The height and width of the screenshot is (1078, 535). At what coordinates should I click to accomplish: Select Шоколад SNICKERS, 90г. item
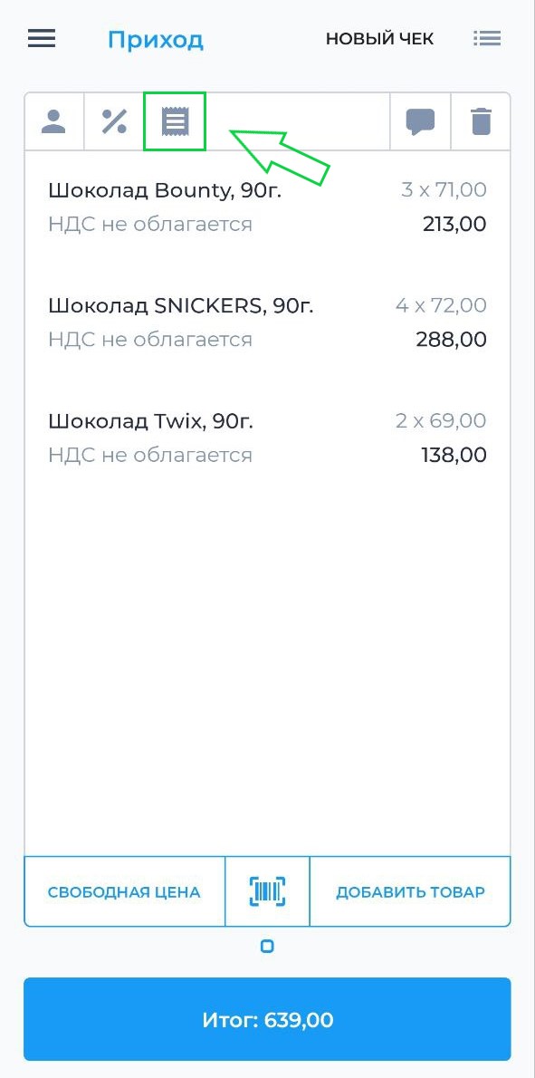(x=267, y=322)
